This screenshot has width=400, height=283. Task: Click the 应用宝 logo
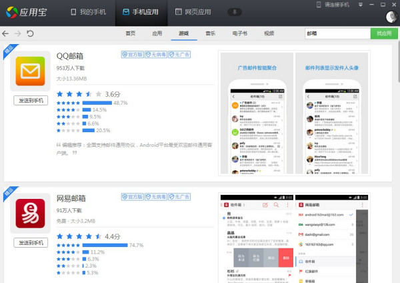point(26,12)
